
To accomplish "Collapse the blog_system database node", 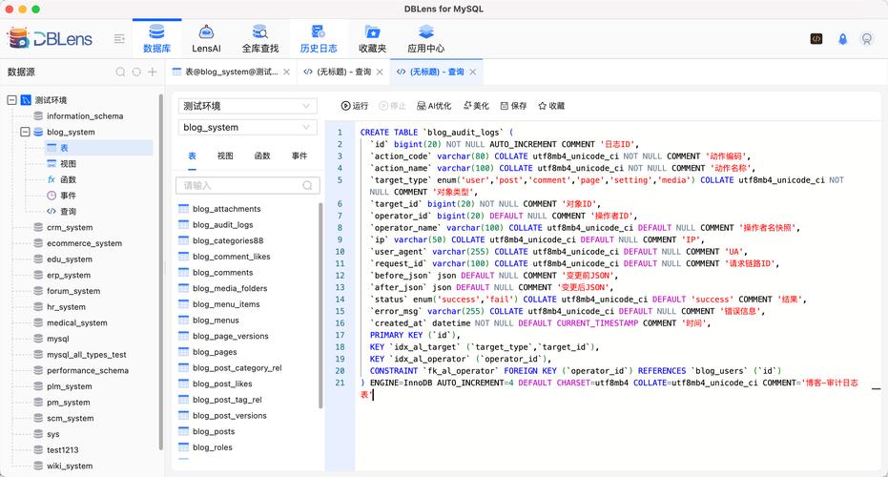I will pyautogui.click(x=26, y=133).
